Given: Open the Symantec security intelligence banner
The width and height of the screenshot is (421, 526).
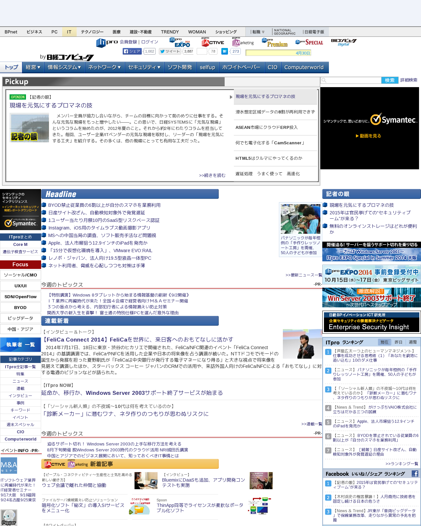Looking at the screenshot, I should 20,209.
